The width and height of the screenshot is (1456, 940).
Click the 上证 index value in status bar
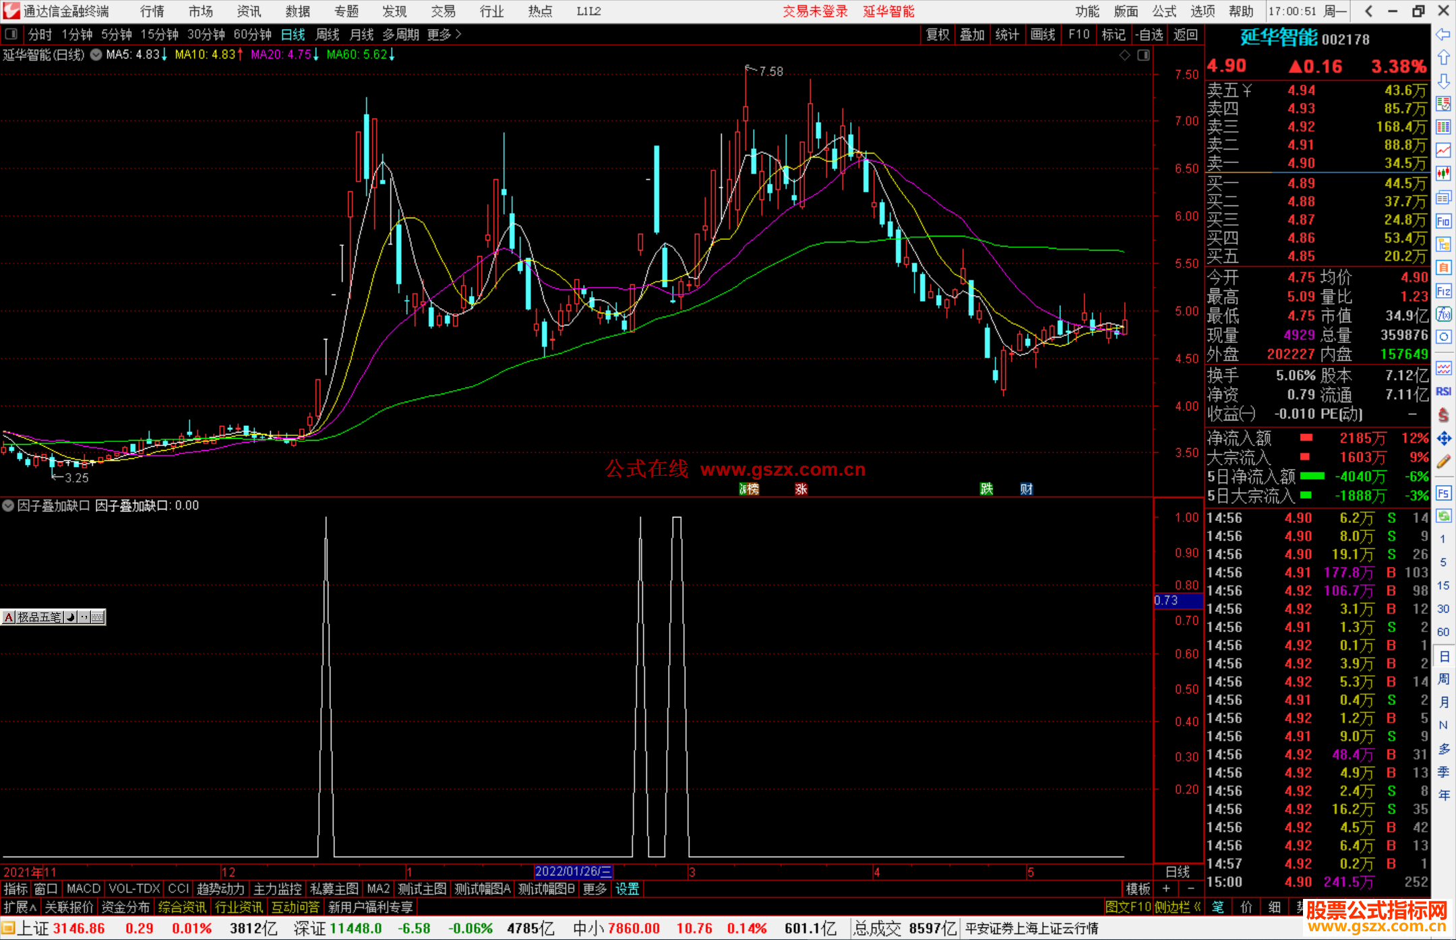79,929
